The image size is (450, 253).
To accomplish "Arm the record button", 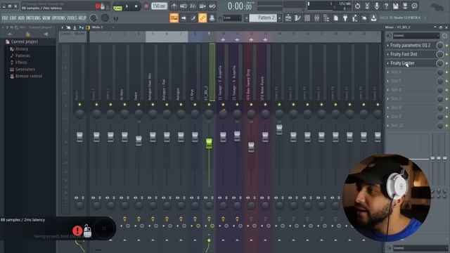I will (146, 6).
